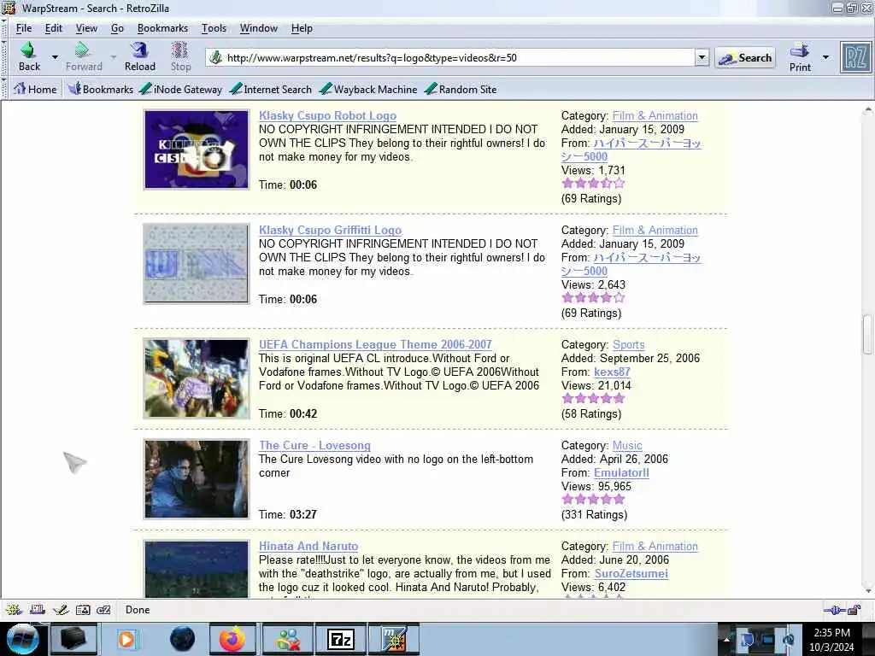The height and width of the screenshot is (656, 875).
Task: Click The Cure Lovesong video thumbnail
Action: click(197, 479)
